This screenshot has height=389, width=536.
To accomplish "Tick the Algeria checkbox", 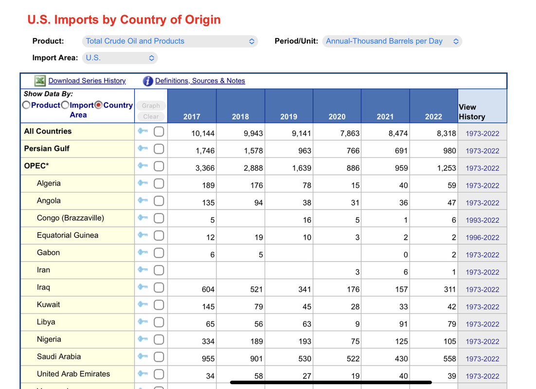I will [x=159, y=184].
